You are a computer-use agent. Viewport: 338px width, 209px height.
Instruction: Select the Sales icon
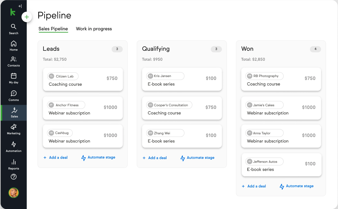coord(13,111)
